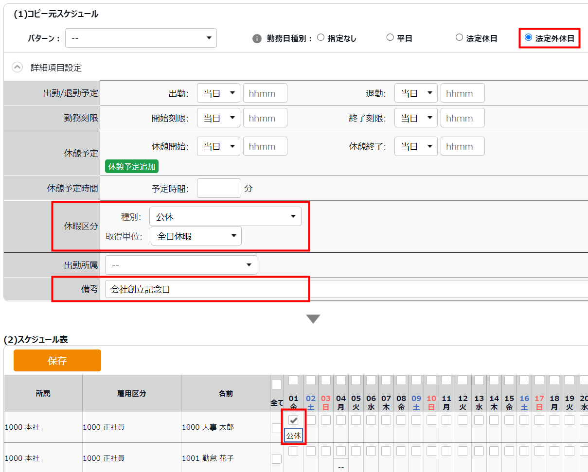The image size is (588, 472).
Task: Toggle the 全て header checkbox
Action: (x=277, y=385)
